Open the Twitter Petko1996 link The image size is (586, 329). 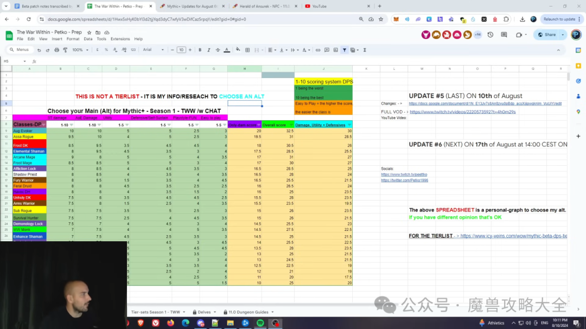coord(404,180)
